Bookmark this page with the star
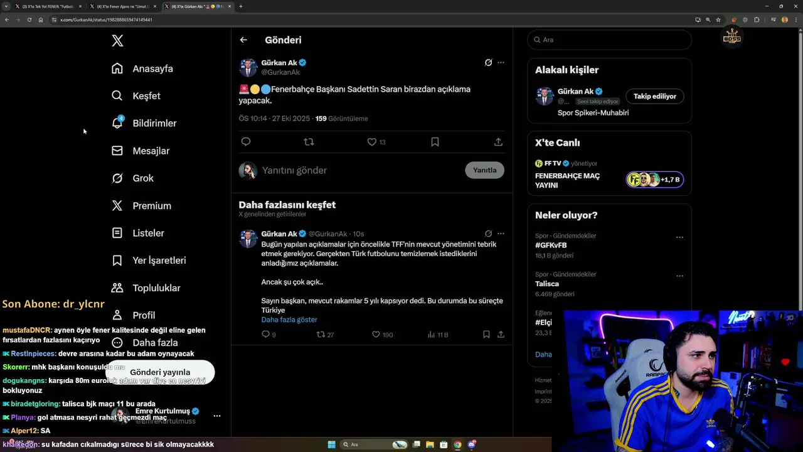803x452 pixels. (x=718, y=19)
